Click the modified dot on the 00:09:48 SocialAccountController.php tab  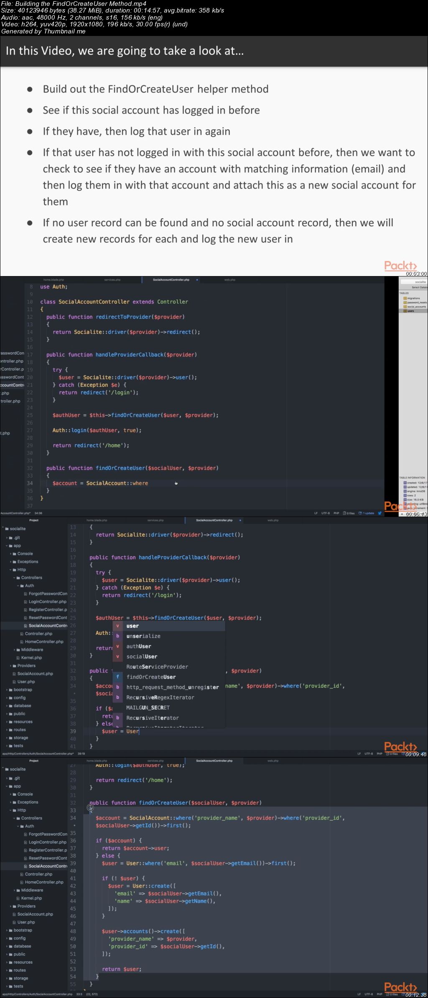240,520
